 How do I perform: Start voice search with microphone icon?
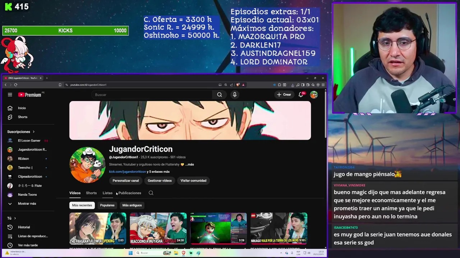point(235,95)
